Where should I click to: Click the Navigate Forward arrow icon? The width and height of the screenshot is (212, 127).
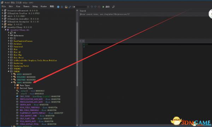click(62, 7)
